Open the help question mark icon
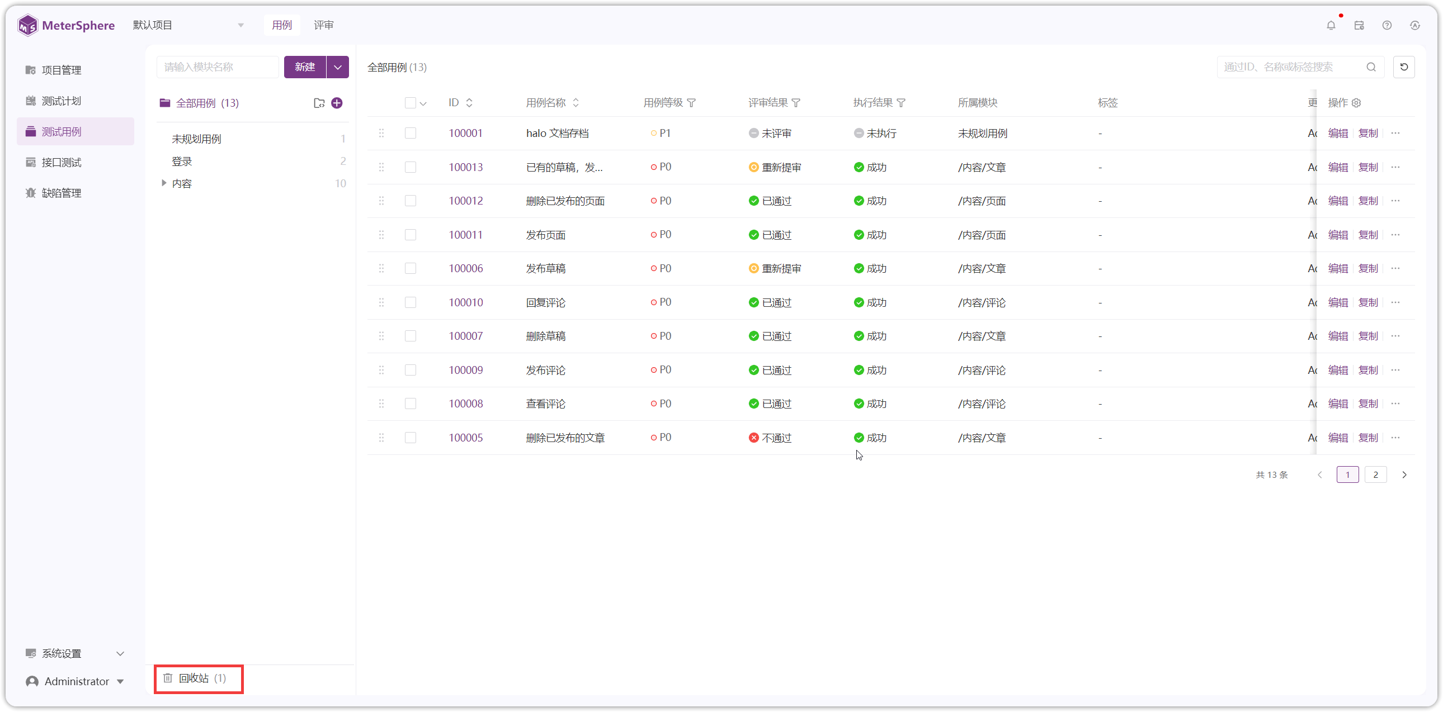Viewport: 1443px width, 712px height. (1387, 25)
